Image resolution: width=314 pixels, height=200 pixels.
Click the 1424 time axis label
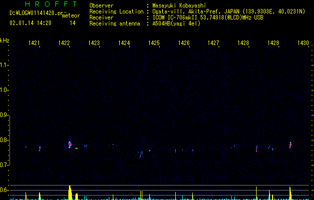pyautogui.click(x=124, y=42)
